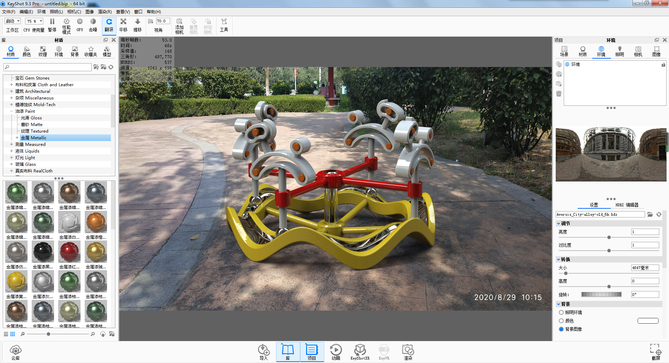This screenshot has height=363, width=669.
Task: Adjust the 对比度 contrast slider
Action: tap(609, 251)
